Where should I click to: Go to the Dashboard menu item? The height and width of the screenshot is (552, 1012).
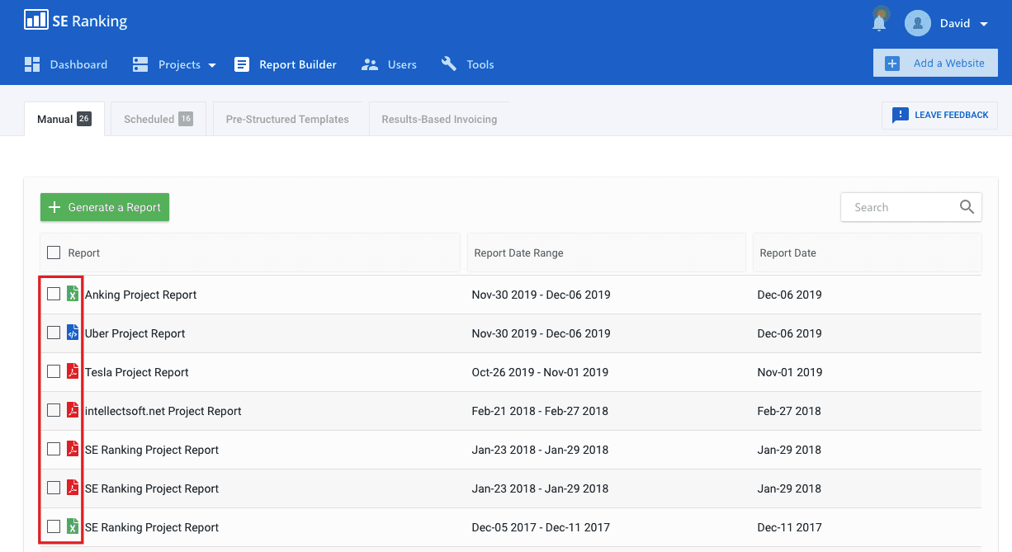[x=66, y=64]
